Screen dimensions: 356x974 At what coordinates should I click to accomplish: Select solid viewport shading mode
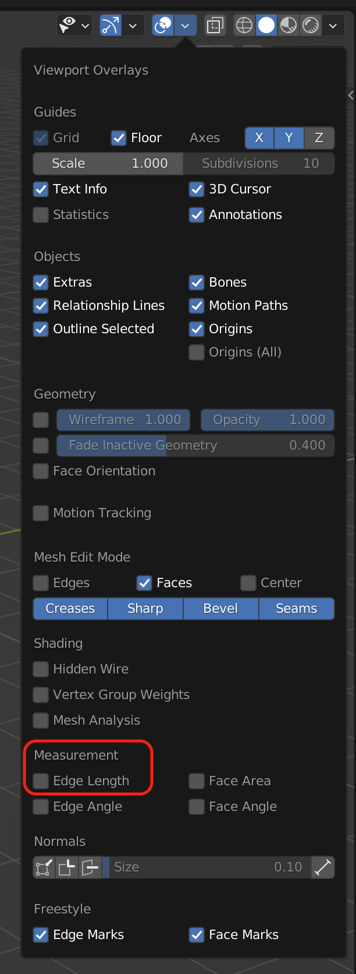(x=266, y=26)
